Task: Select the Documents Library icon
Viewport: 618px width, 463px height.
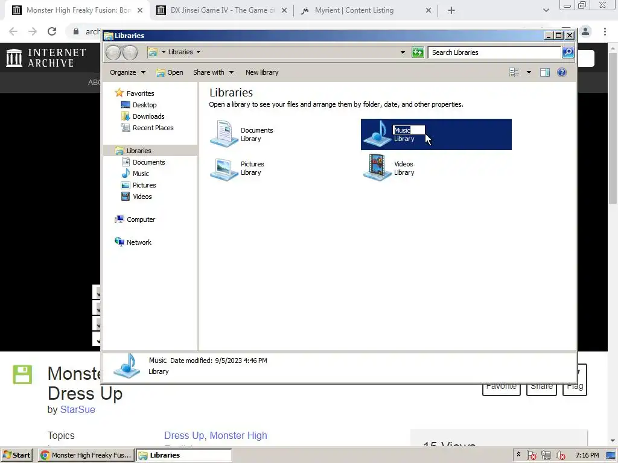Action: [x=225, y=134]
